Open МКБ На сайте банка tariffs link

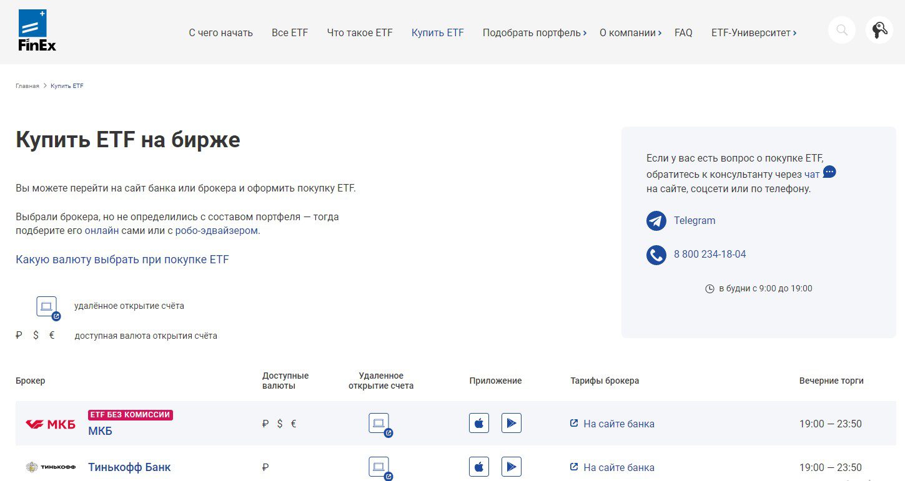click(619, 424)
